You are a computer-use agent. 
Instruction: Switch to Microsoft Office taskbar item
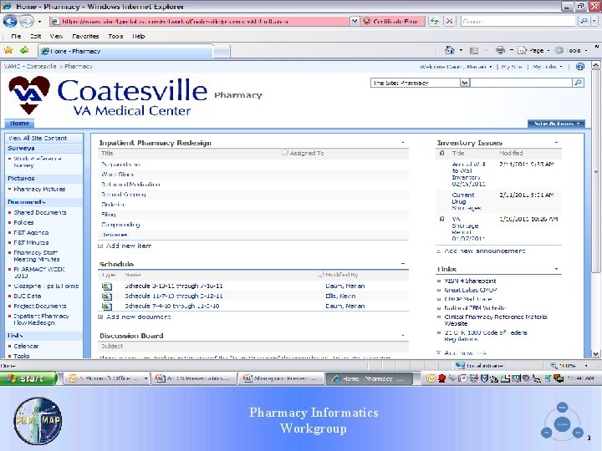tap(108, 378)
